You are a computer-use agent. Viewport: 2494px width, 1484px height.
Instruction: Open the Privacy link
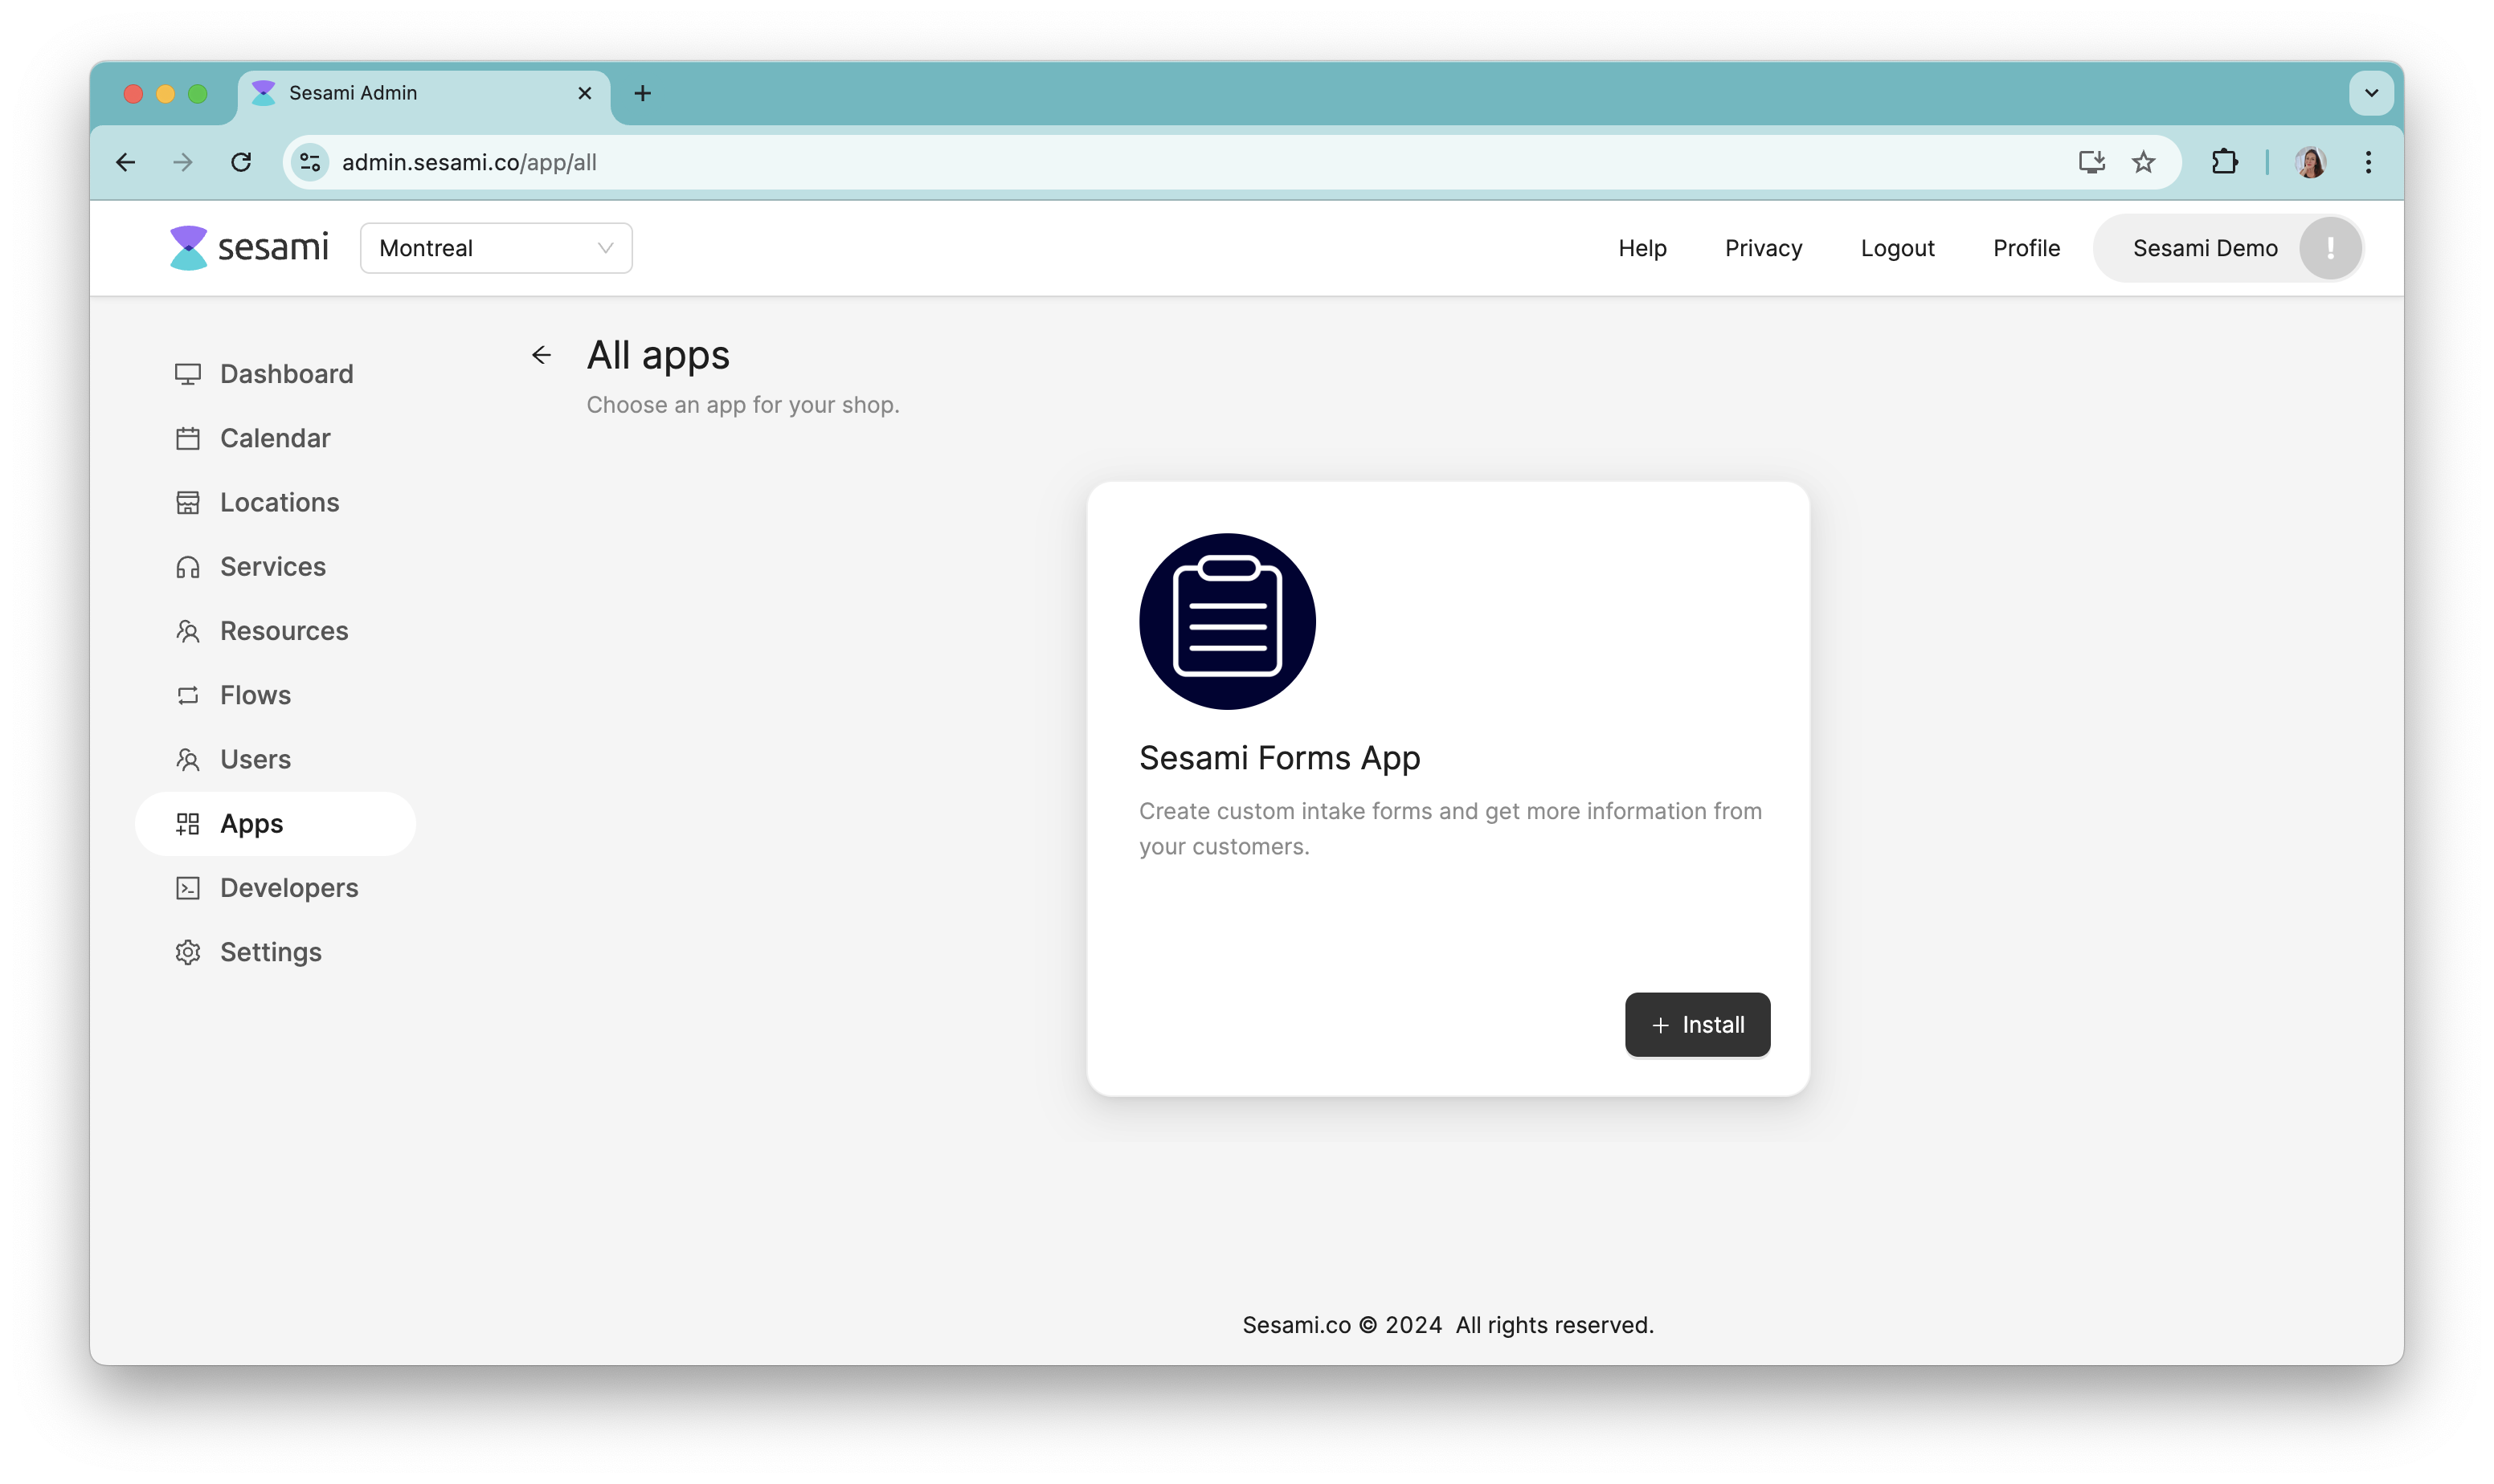(x=1763, y=248)
